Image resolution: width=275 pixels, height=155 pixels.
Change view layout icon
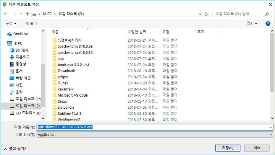coord(249,23)
